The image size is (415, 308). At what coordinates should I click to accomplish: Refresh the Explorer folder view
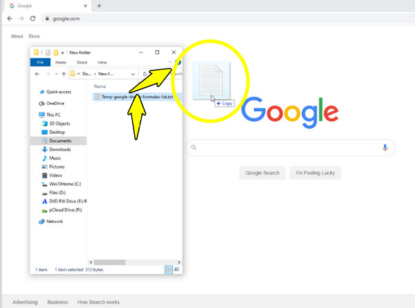145,74
